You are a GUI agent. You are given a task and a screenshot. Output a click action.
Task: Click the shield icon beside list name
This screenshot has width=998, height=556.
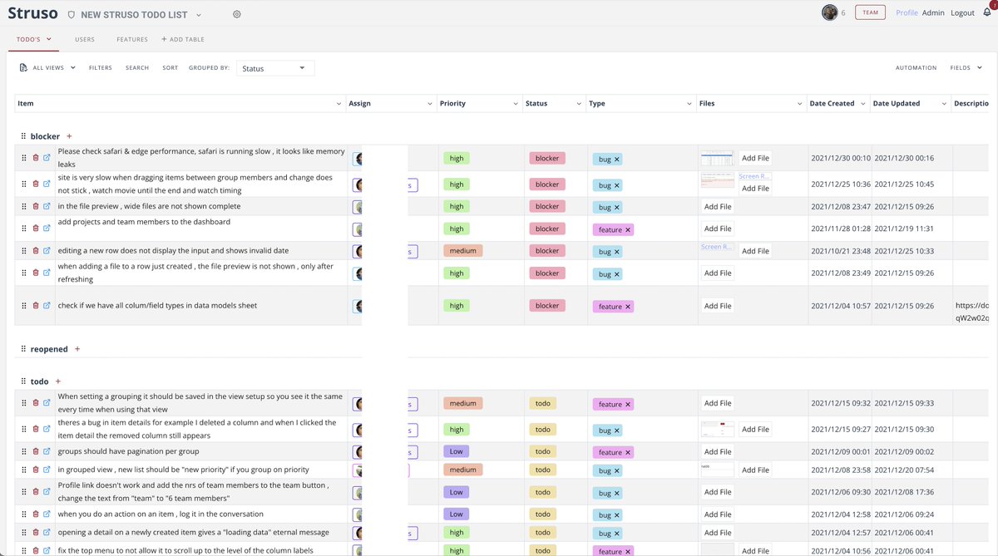71,15
